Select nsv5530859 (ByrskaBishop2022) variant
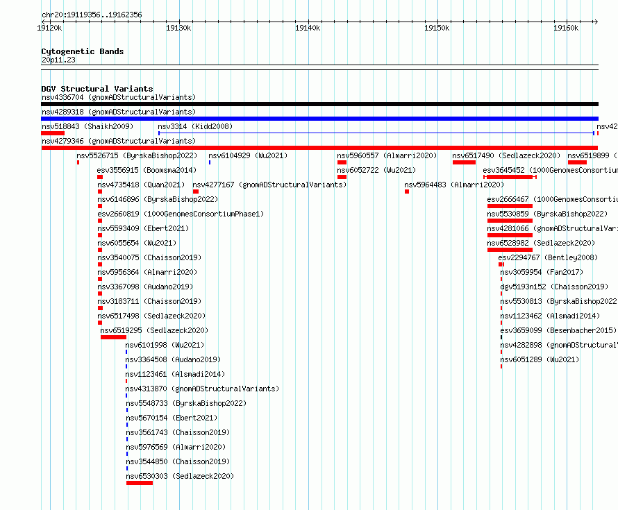The image size is (618, 510). 547,214
